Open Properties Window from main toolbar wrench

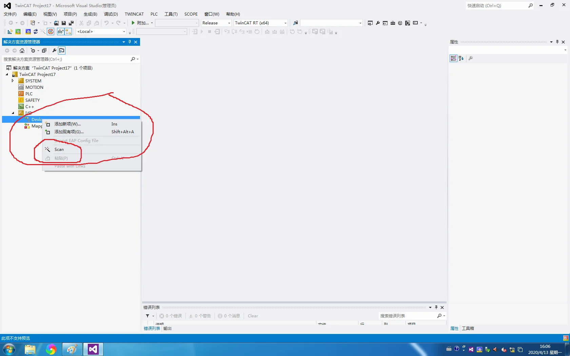(378, 23)
